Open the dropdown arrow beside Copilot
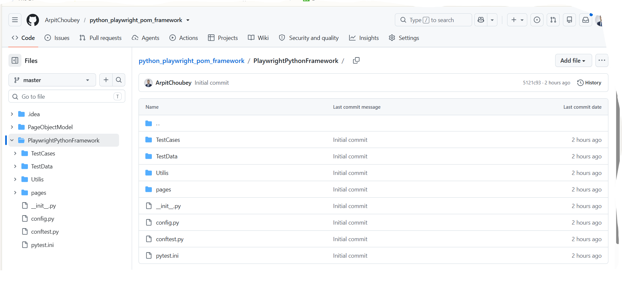The width and height of the screenshot is (622, 283). click(492, 20)
